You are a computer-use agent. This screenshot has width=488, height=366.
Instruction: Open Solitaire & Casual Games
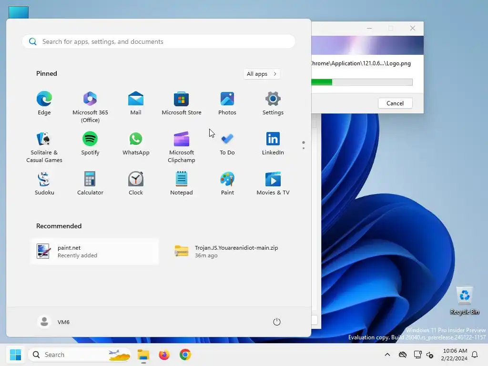point(44,147)
